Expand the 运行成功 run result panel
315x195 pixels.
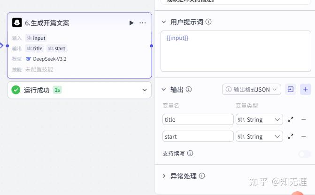pyautogui.click(x=145, y=90)
